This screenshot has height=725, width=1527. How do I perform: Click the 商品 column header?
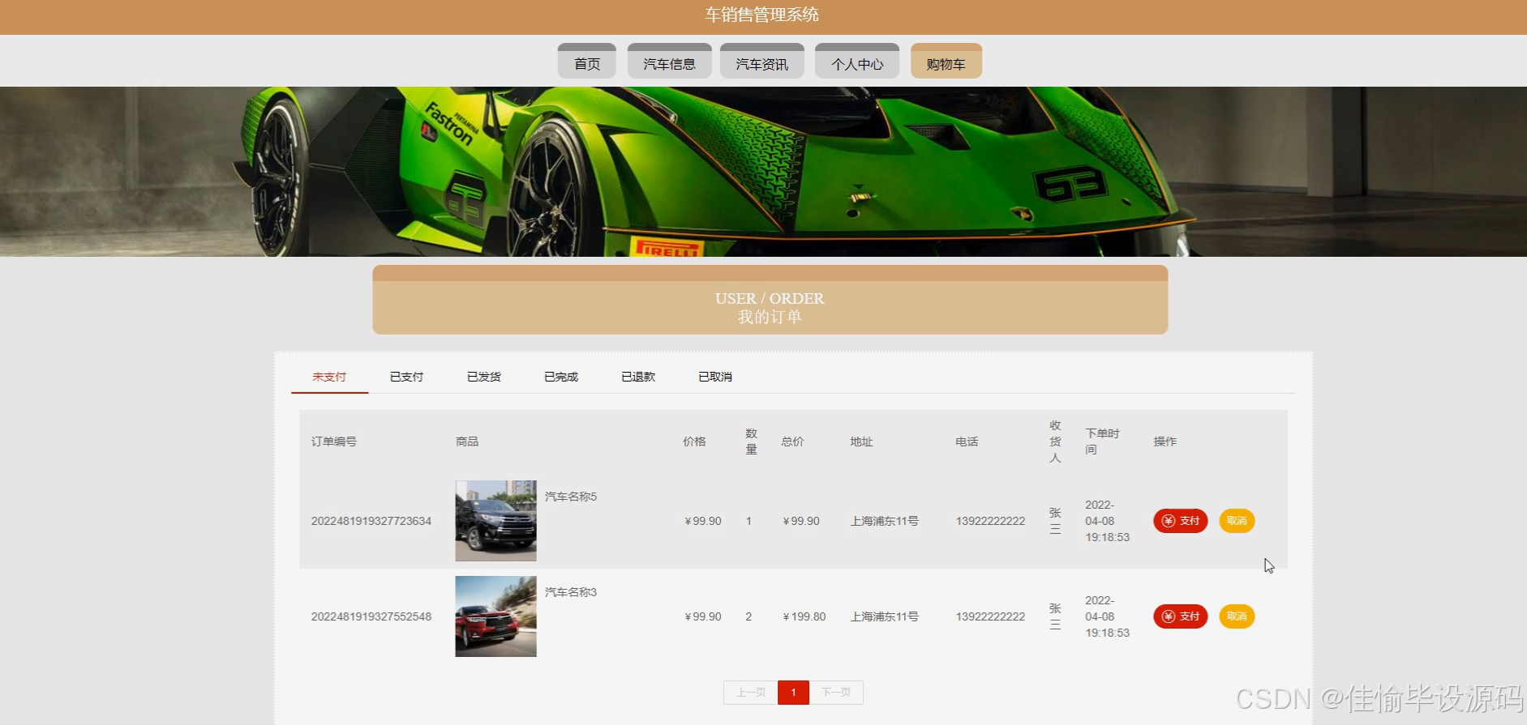point(467,441)
